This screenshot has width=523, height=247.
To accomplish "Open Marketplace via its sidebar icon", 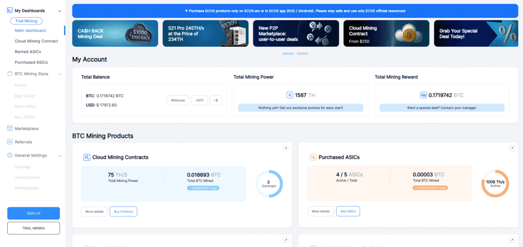I will point(10,128).
